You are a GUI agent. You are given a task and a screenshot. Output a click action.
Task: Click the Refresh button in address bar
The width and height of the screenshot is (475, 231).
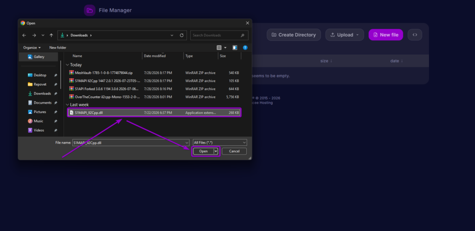[181, 35]
